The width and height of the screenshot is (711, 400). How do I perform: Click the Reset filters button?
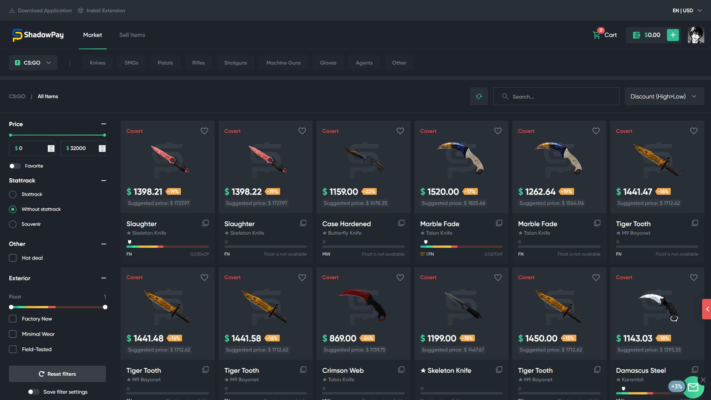point(57,374)
